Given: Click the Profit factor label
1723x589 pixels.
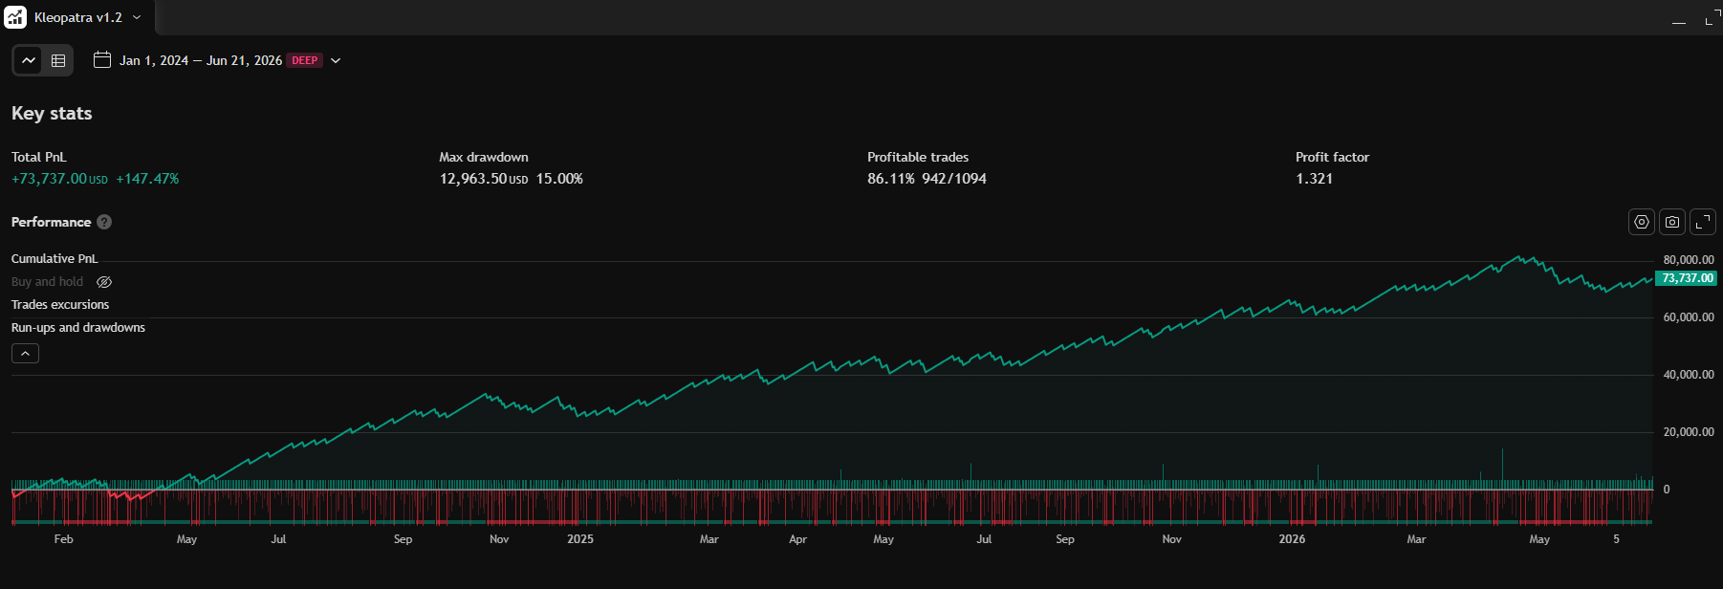Looking at the screenshot, I should pyautogui.click(x=1332, y=157).
